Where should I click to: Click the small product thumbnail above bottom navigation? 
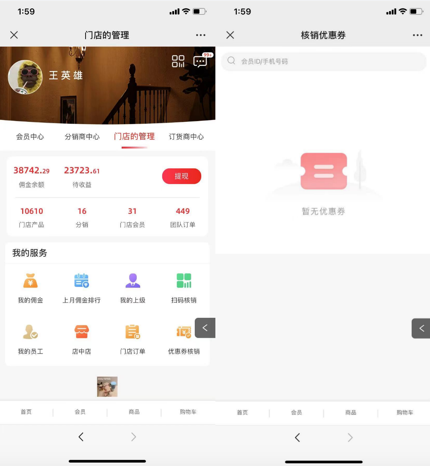107,387
